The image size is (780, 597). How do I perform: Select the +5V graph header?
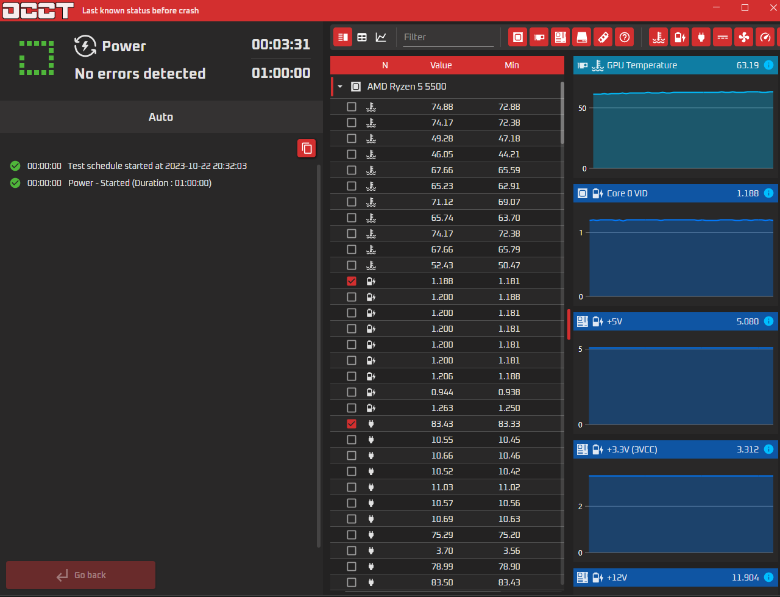676,321
